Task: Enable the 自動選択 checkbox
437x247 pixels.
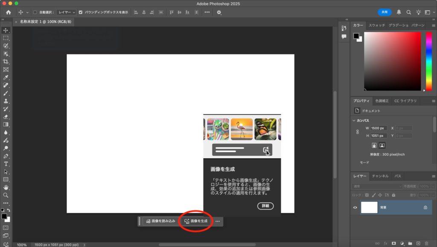Action: click(35, 12)
